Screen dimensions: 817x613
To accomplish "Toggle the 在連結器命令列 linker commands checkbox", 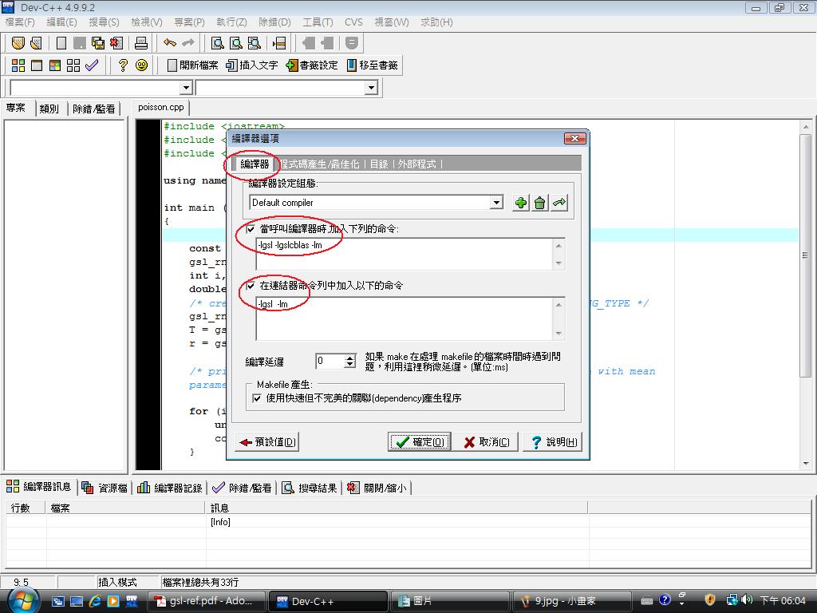I will [251, 285].
